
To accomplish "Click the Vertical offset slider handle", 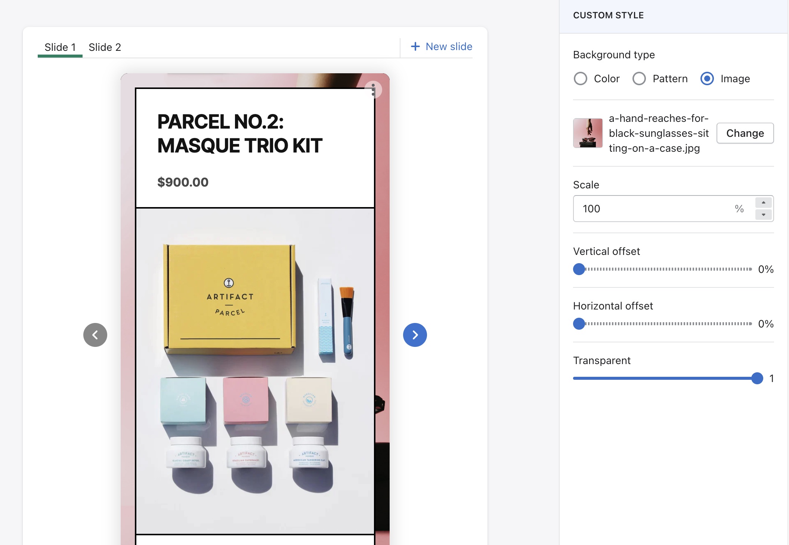I will 579,269.
